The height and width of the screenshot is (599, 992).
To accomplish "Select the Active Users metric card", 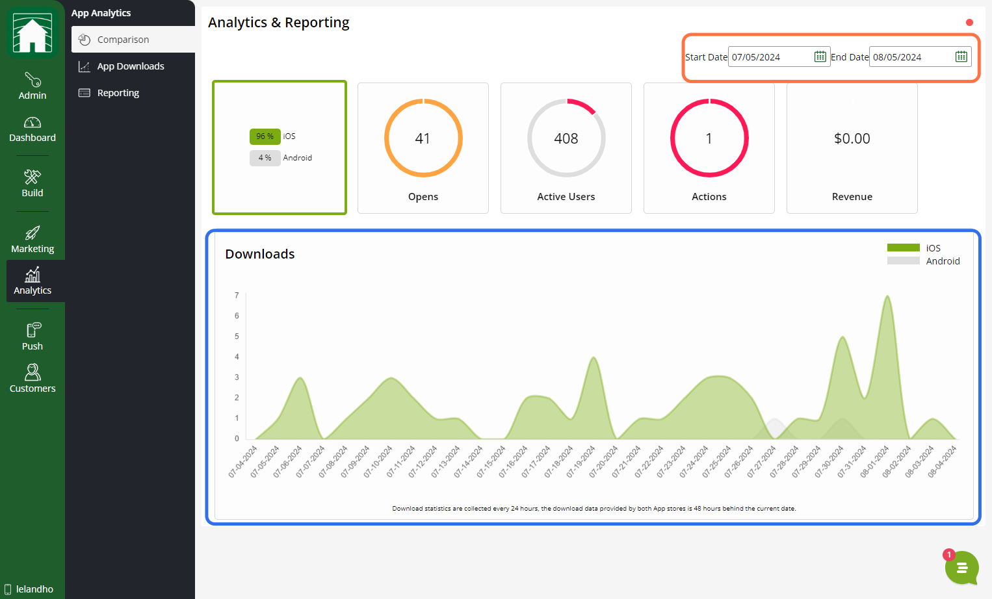I will click(x=566, y=148).
